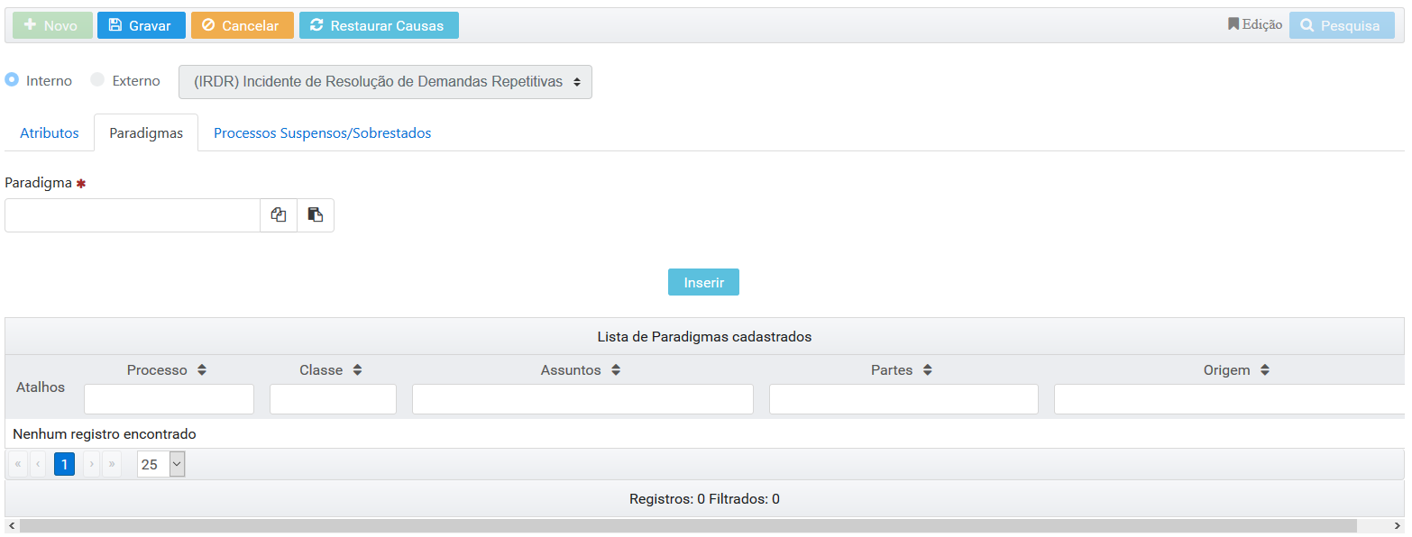The height and width of the screenshot is (537, 1412).
Task: Select the Interno radio button
Action: (x=13, y=80)
